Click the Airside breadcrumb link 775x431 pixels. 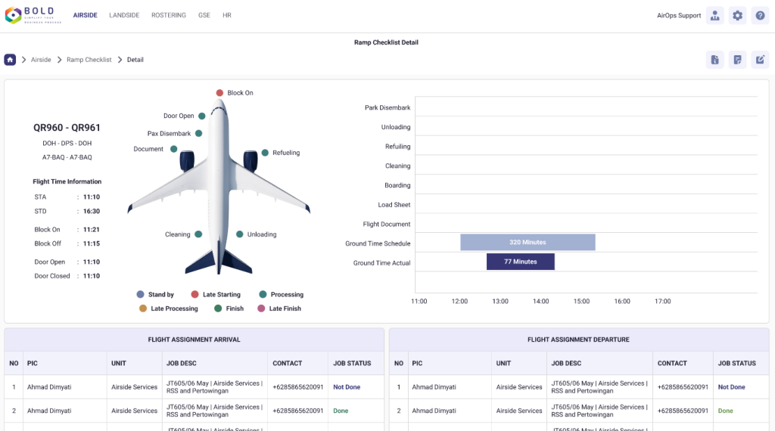41,60
